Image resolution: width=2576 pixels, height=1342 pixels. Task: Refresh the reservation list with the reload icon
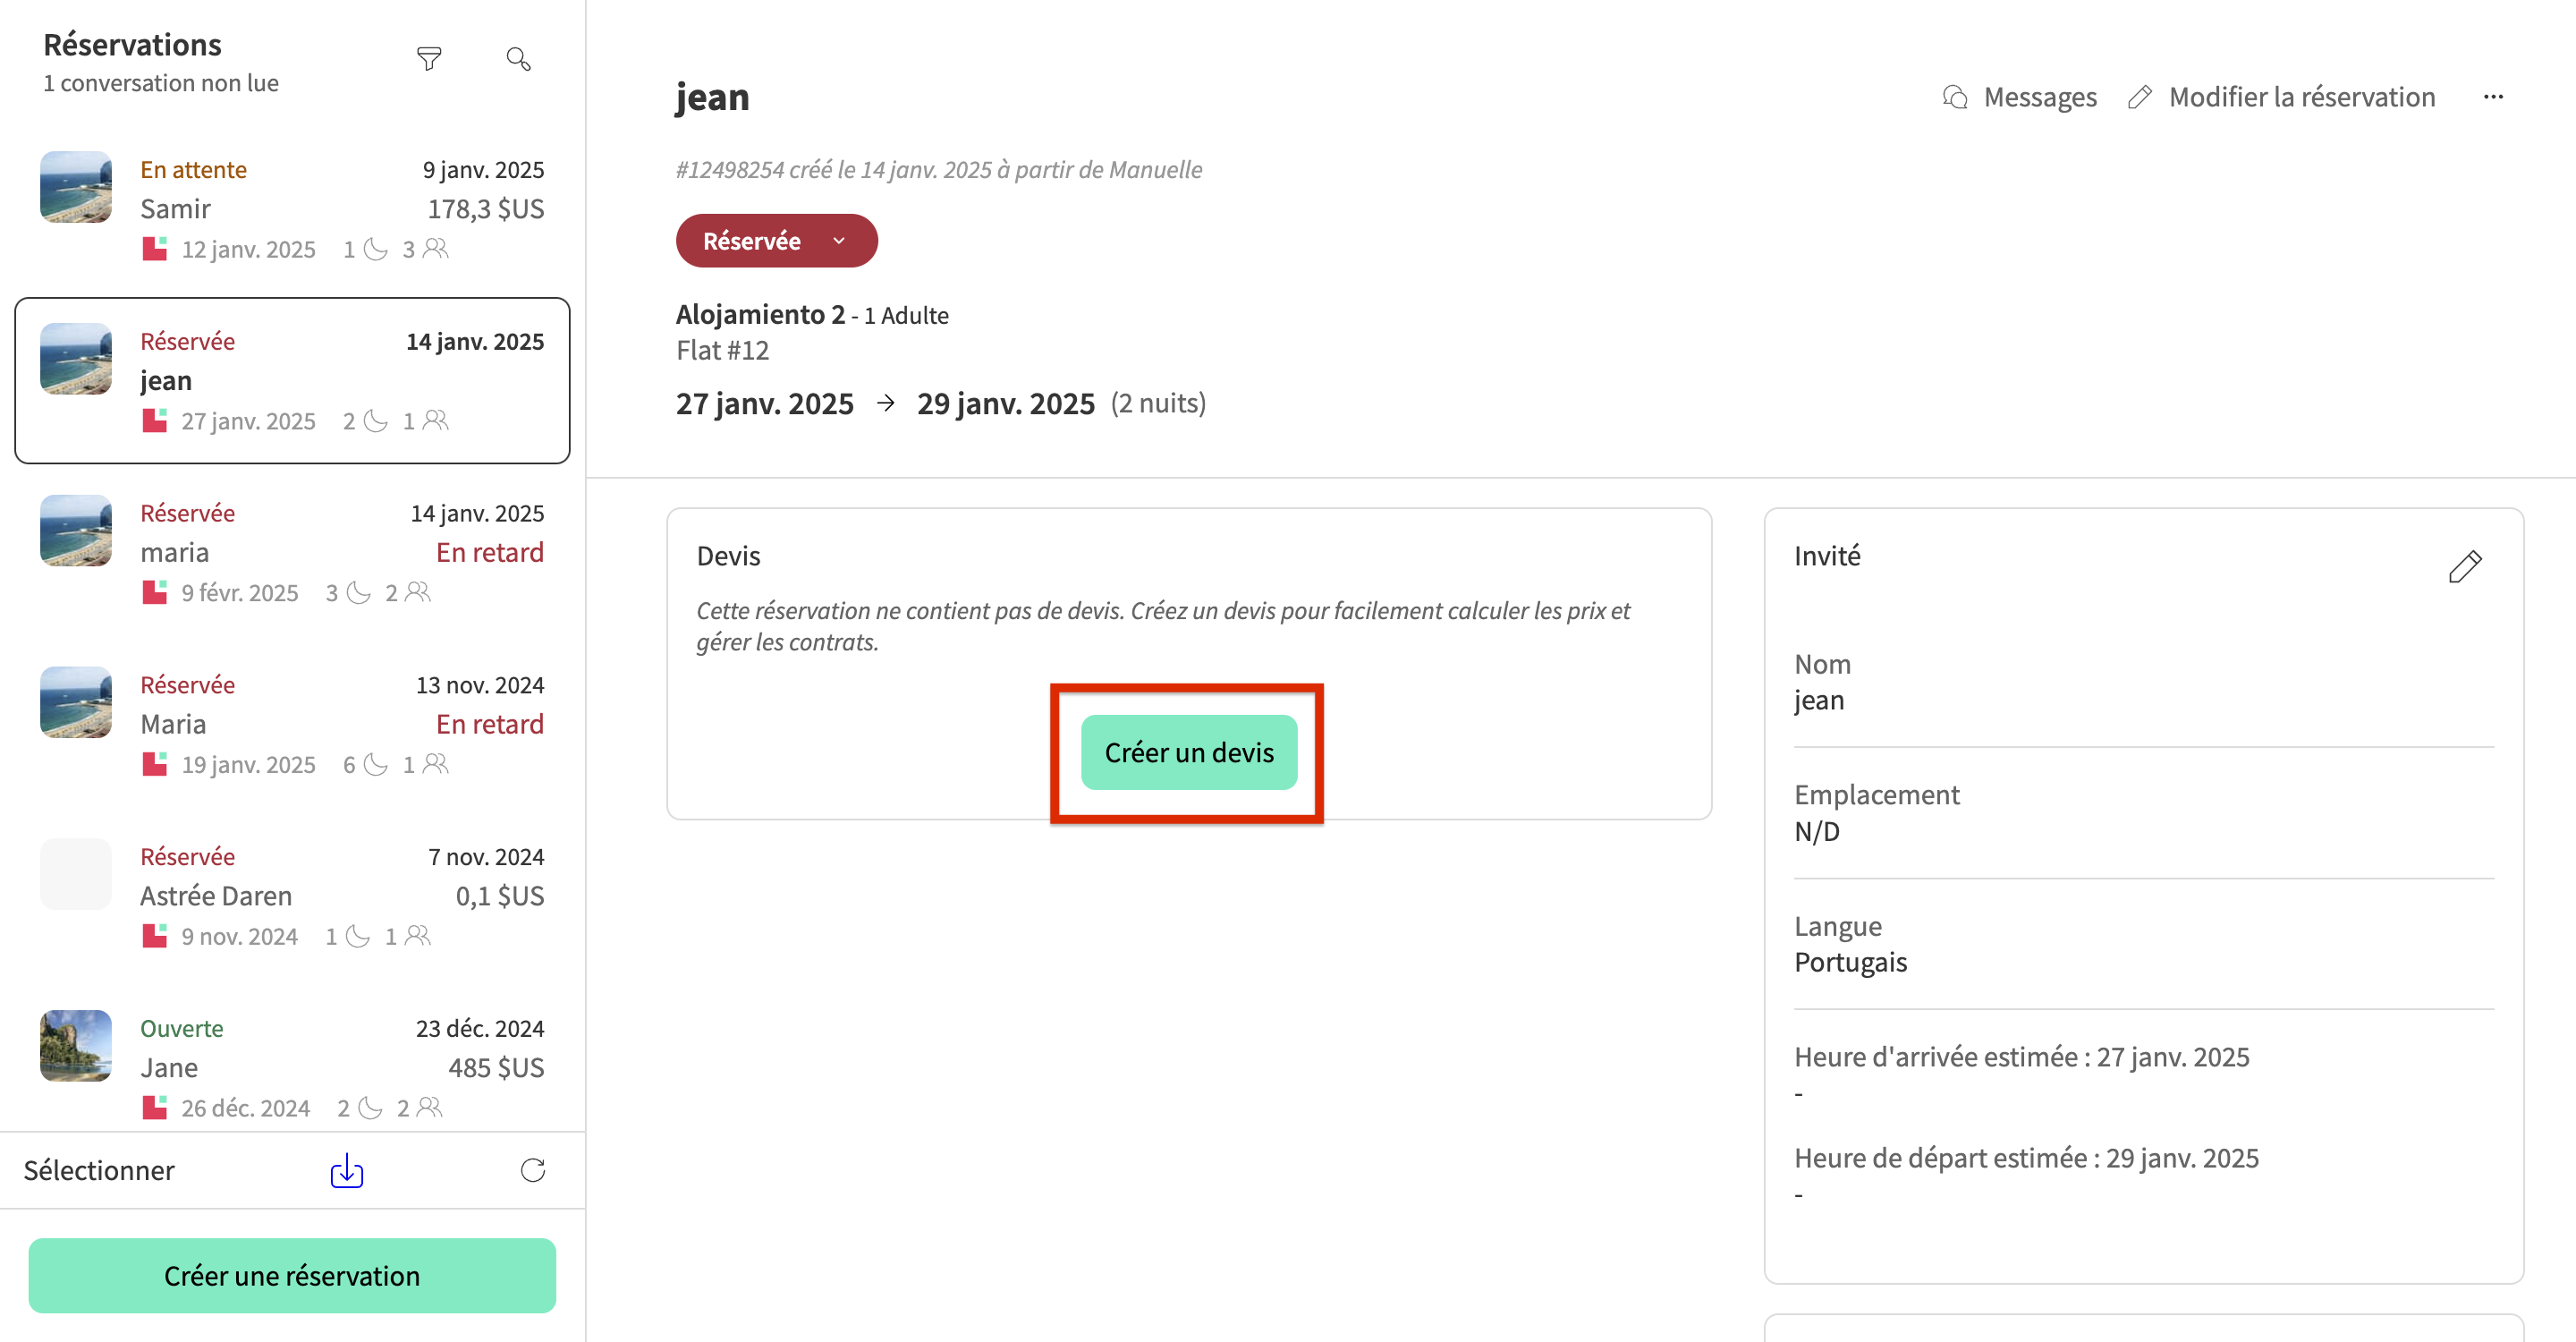pyautogui.click(x=533, y=1170)
